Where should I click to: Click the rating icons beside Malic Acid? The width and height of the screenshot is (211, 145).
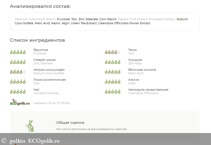[x=112, y=72]
